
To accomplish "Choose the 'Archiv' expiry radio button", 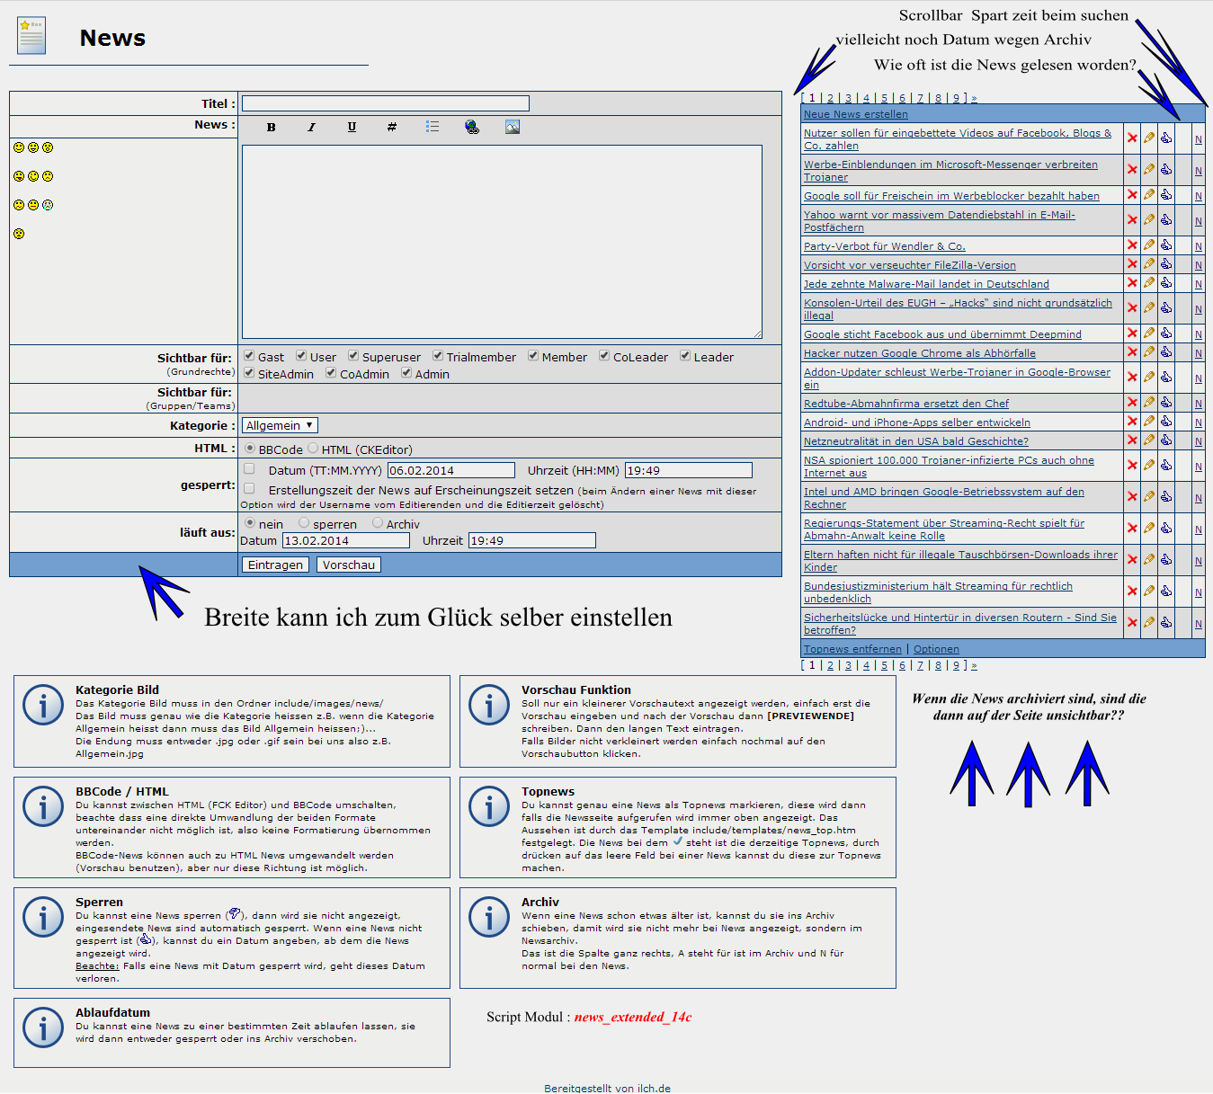I will point(378,523).
